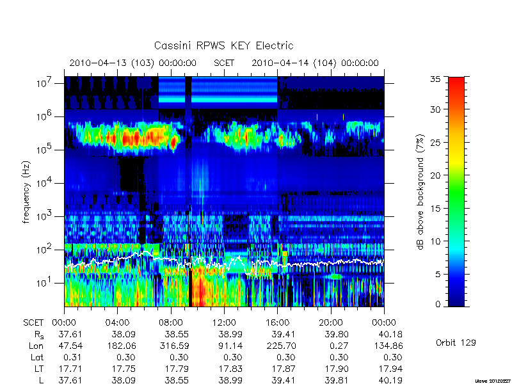
Task: Click the 'Lon' row label
Action: 36,346
